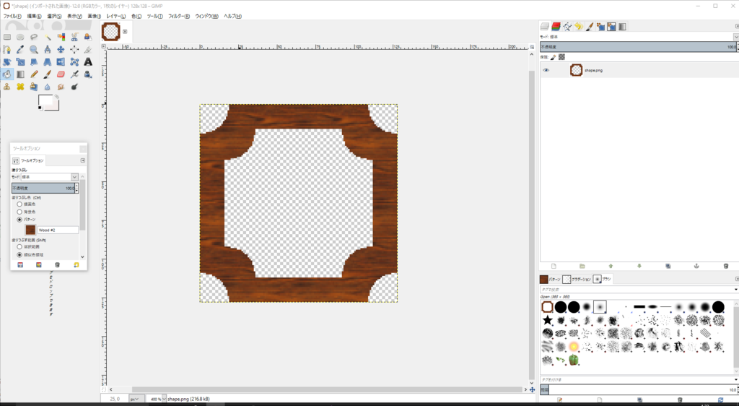The width and height of the screenshot is (739, 406).
Task: Click the Wood #2 pattern name field
Action: pyautogui.click(x=58, y=230)
